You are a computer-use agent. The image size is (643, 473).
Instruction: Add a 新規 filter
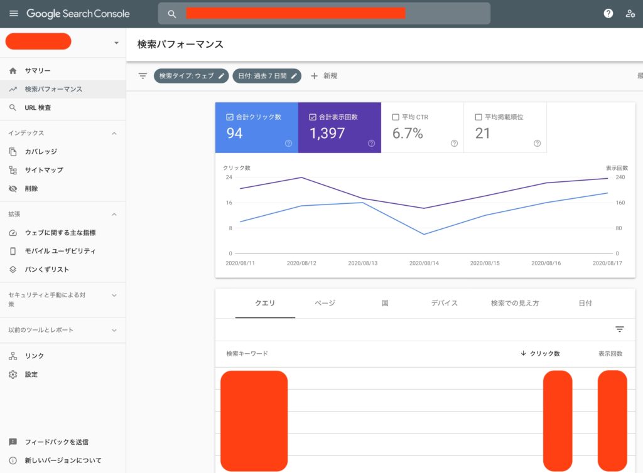point(324,76)
